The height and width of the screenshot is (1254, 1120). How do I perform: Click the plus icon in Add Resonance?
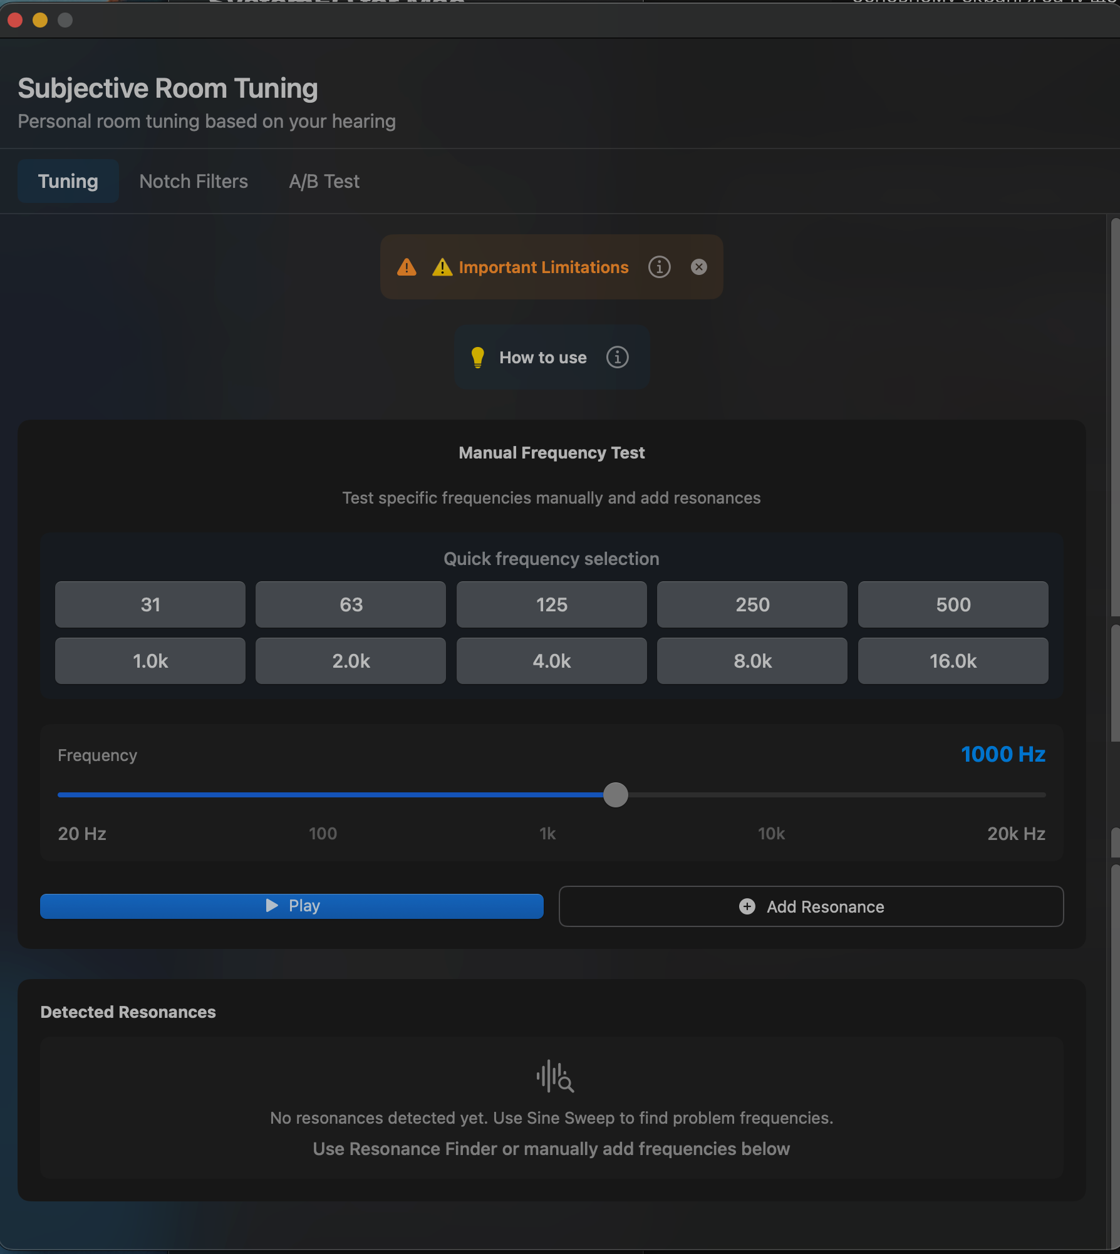(x=747, y=906)
